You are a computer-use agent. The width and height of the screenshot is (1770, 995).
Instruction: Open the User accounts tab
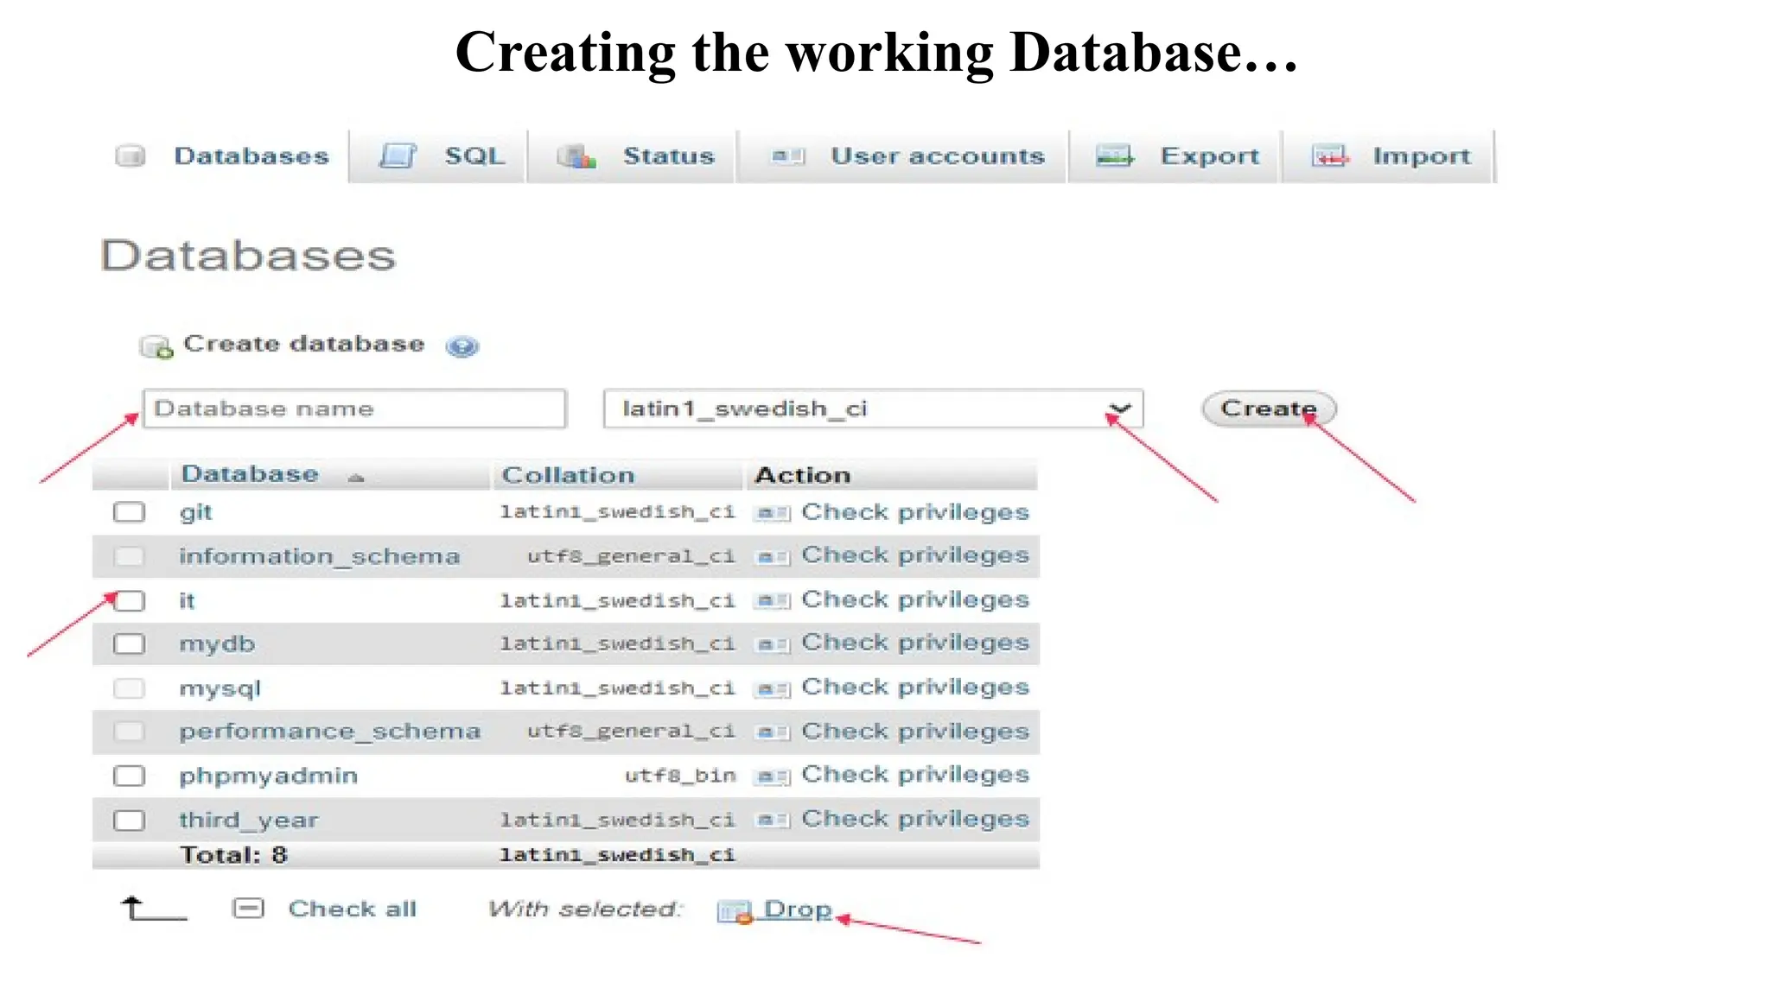(x=904, y=156)
